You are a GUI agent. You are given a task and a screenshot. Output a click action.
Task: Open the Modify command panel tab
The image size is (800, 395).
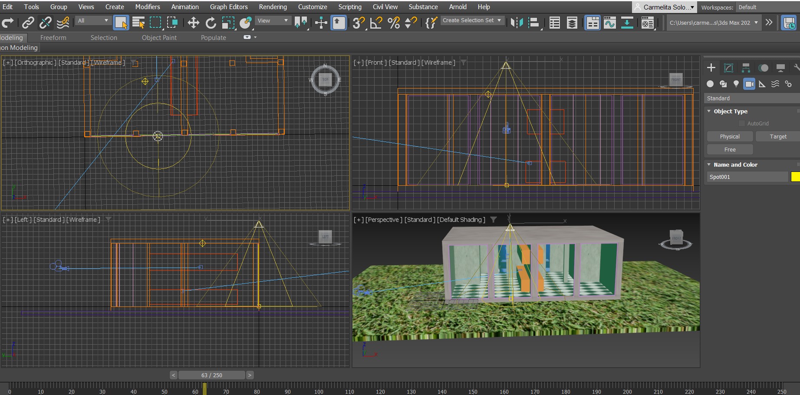coord(728,68)
